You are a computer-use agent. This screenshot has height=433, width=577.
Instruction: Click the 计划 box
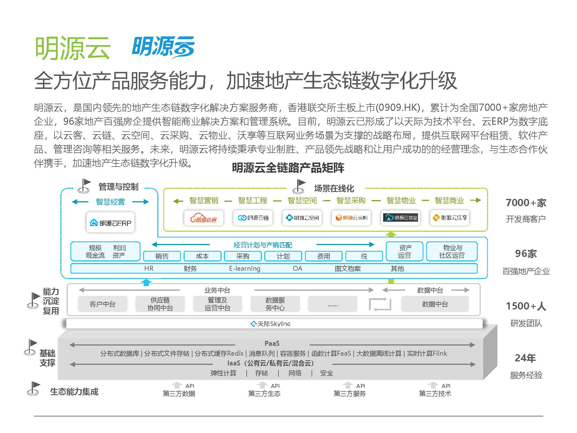tap(283, 256)
